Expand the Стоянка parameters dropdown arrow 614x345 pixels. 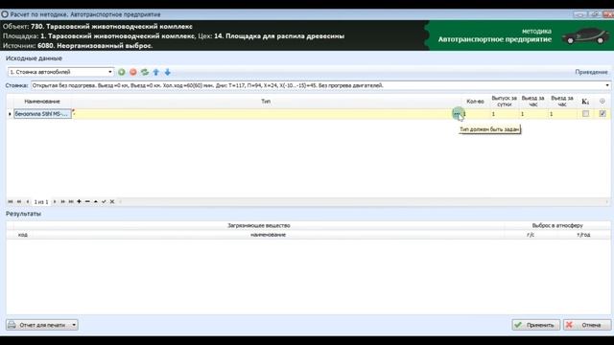(607, 85)
